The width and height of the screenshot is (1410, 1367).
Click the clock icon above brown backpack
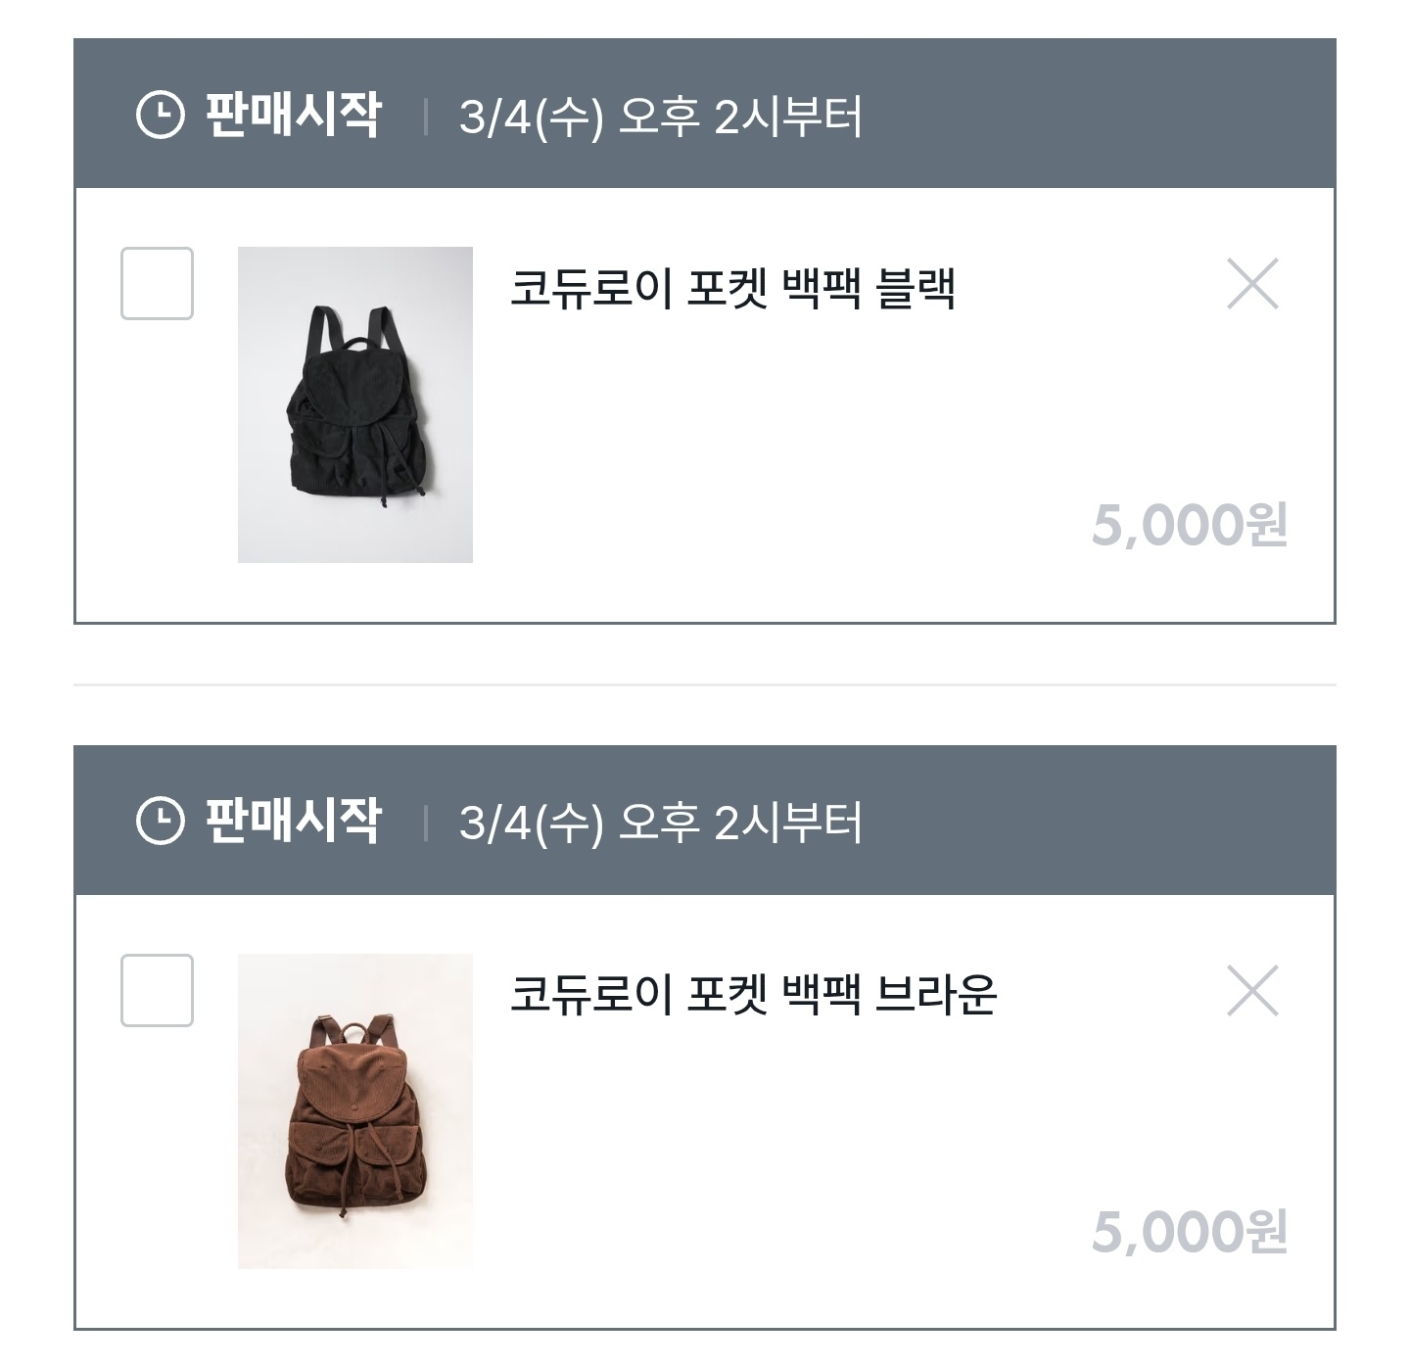tap(160, 821)
